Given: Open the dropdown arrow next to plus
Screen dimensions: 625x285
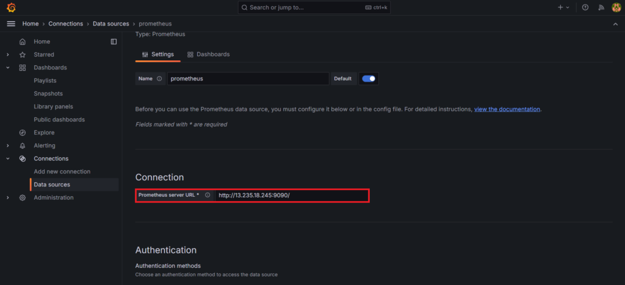Looking at the screenshot, I should (568, 7).
